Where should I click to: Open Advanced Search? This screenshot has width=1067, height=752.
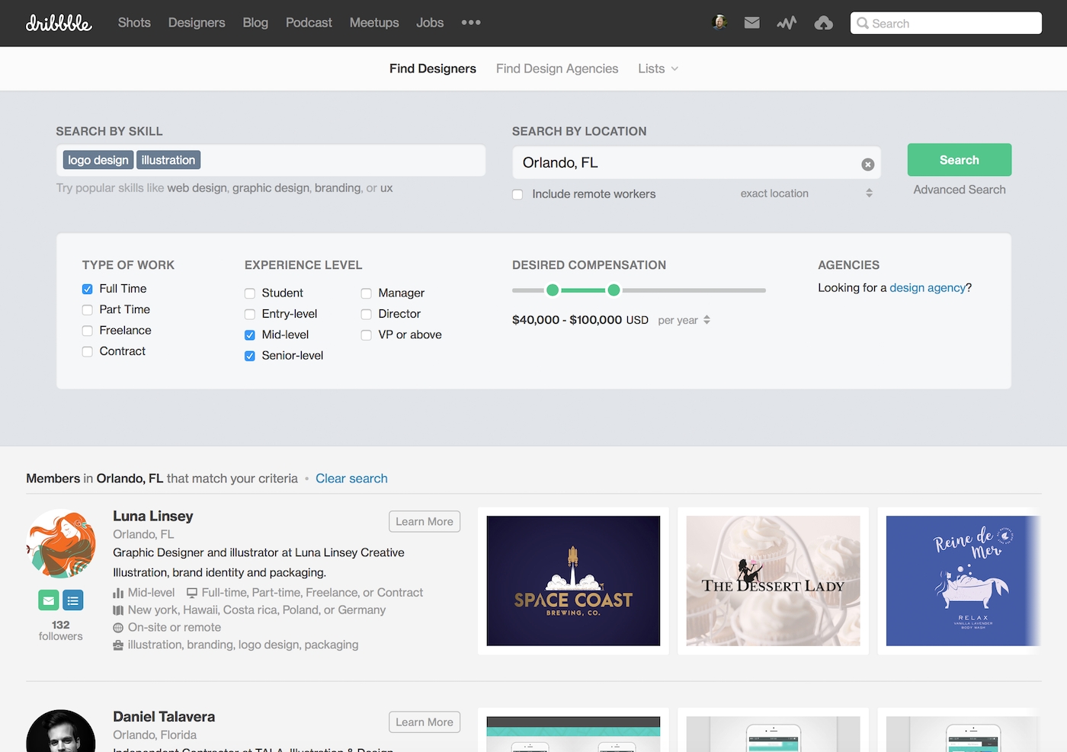(x=960, y=190)
